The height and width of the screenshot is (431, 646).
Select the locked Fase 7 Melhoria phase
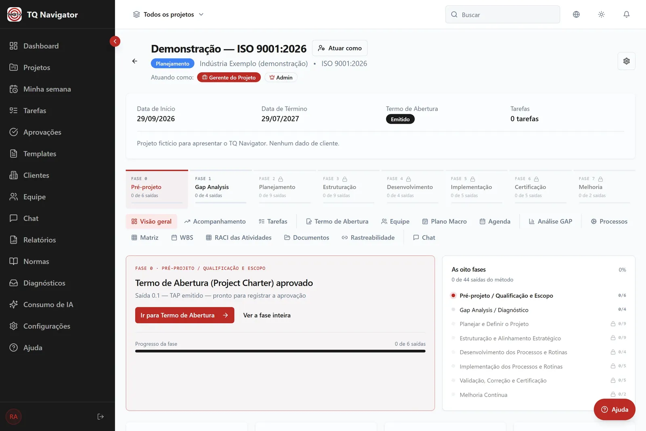coord(604,189)
